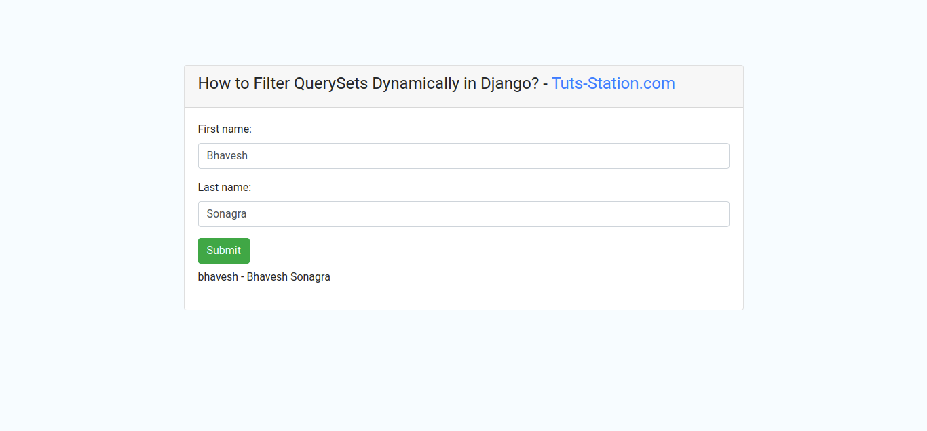
Task: Open the Tuts-Station.com link
Action: click(613, 83)
